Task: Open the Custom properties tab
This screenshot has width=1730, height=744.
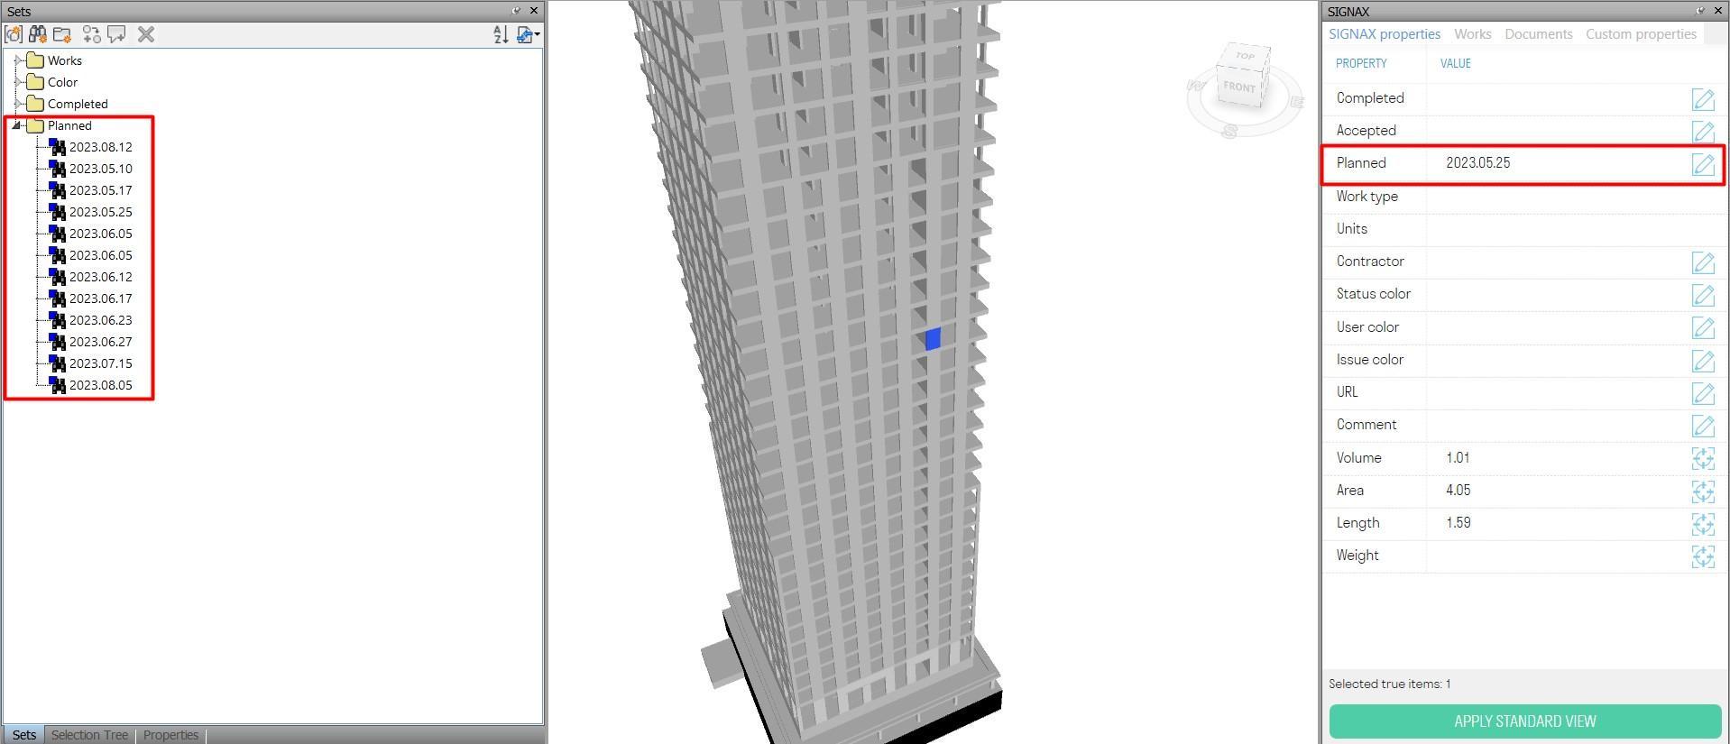Action: (1641, 34)
